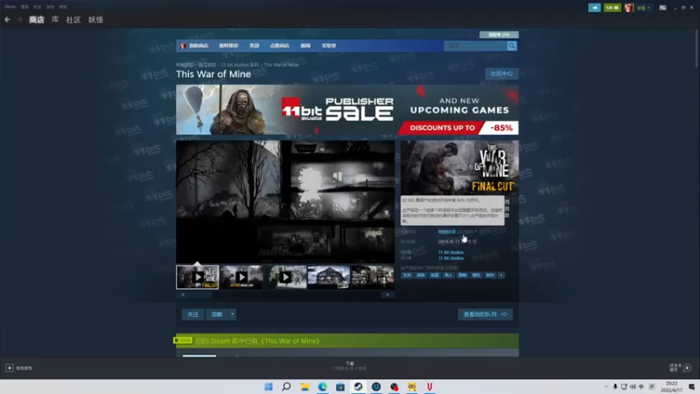Open the 妖怪 profile tab
Screen dimensions: 700x394
pyautogui.click(x=95, y=19)
